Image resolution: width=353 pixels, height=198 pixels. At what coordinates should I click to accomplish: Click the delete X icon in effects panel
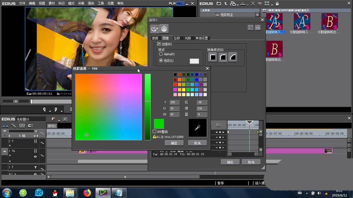tap(253, 4)
